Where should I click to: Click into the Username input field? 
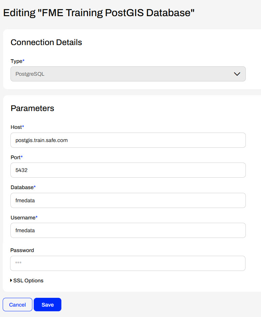(128, 231)
